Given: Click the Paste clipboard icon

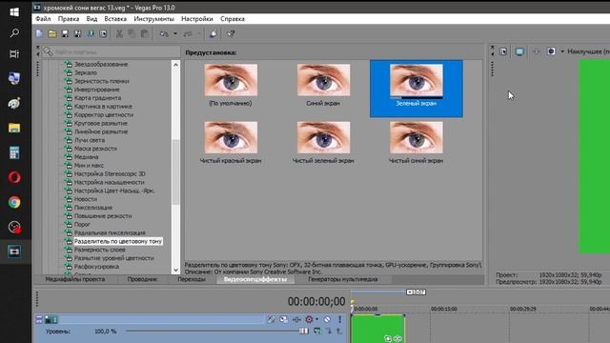Looking at the screenshot, I should (x=144, y=34).
